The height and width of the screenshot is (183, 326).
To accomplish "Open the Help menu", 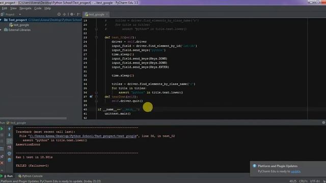I will pyautogui.click(x=47, y=8).
